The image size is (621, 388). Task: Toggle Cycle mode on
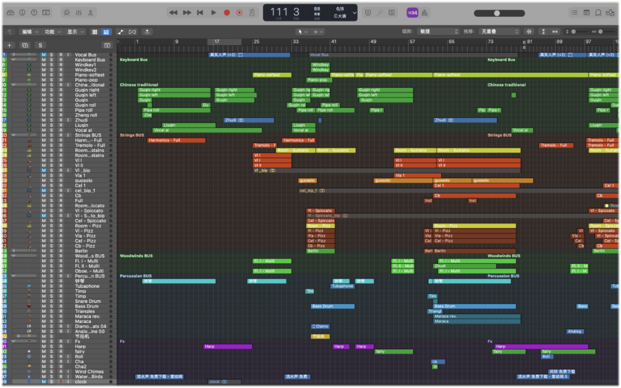click(x=252, y=13)
